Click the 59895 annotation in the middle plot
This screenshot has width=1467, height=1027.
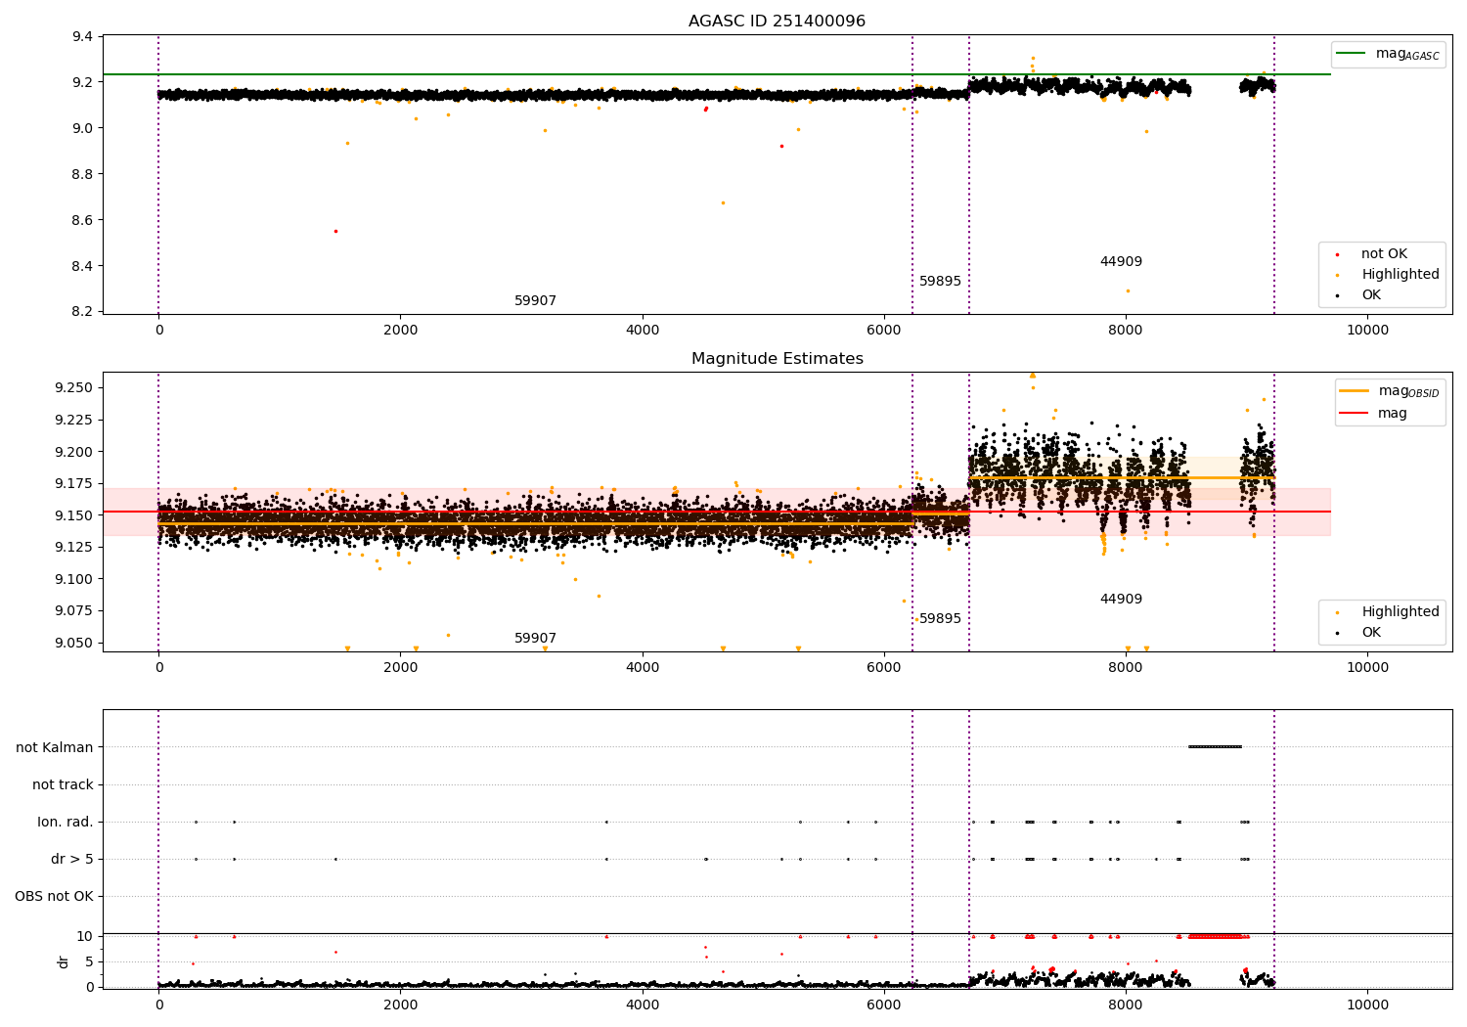pyautogui.click(x=940, y=619)
